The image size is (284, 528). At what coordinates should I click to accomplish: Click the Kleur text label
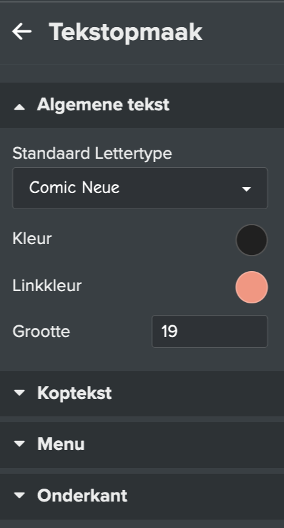[x=32, y=239]
